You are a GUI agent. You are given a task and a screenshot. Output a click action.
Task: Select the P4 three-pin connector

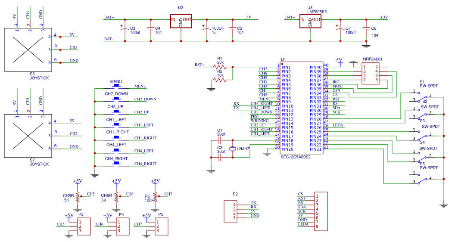click(x=123, y=226)
